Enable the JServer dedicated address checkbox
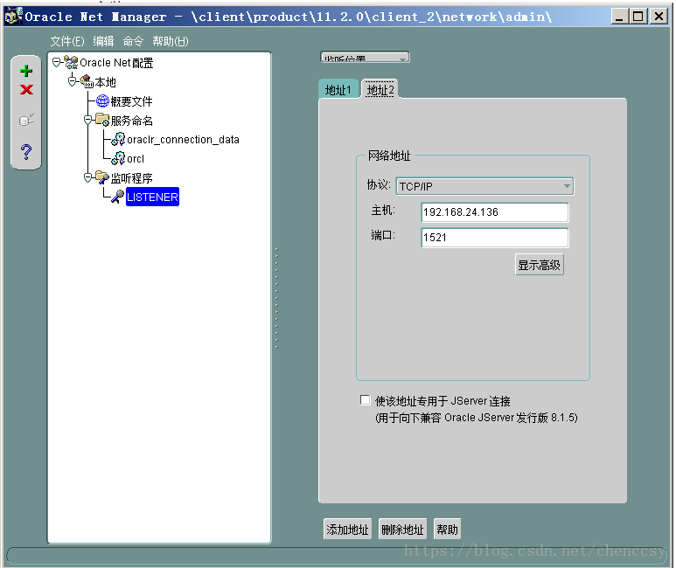Viewport: 676px width, 568px height. tap(366, 401)
